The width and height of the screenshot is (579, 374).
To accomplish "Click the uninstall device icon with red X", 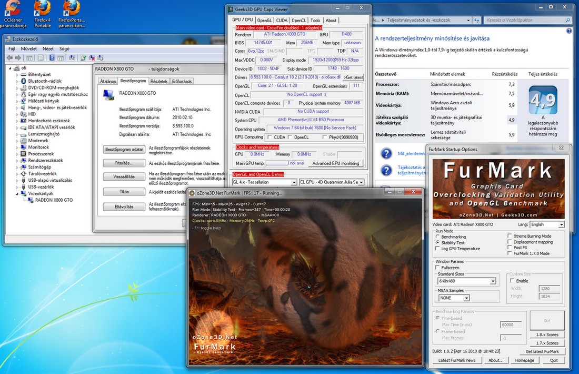I will 92,57.
